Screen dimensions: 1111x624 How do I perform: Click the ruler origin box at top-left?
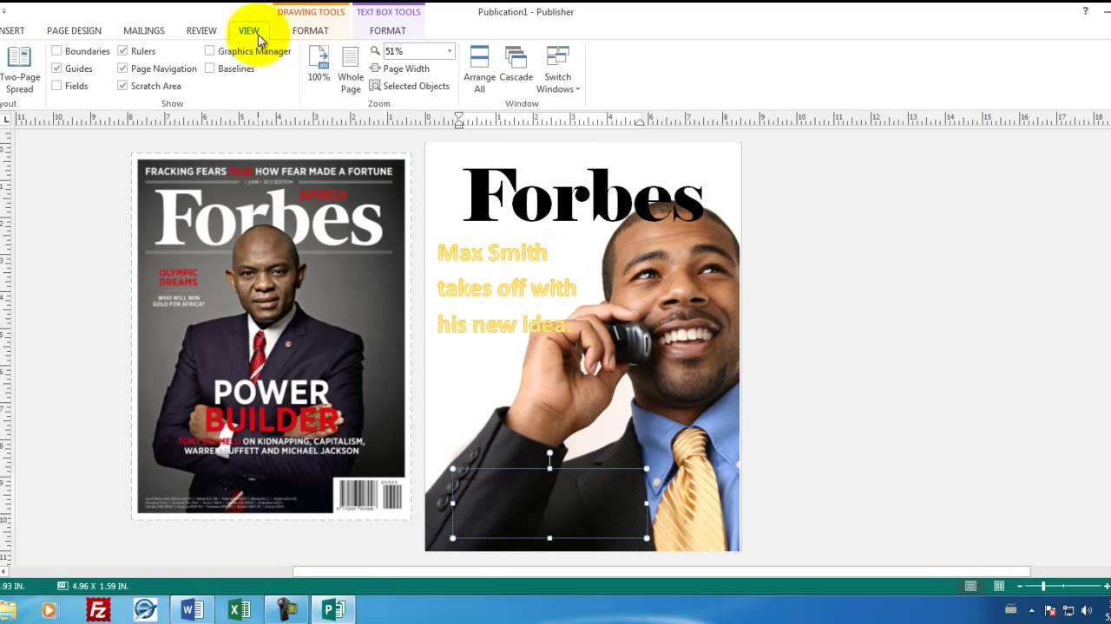(6, 120)
